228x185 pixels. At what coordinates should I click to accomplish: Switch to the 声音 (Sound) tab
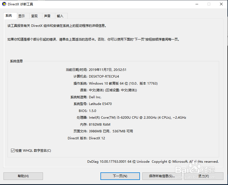(x=48, y=16)
